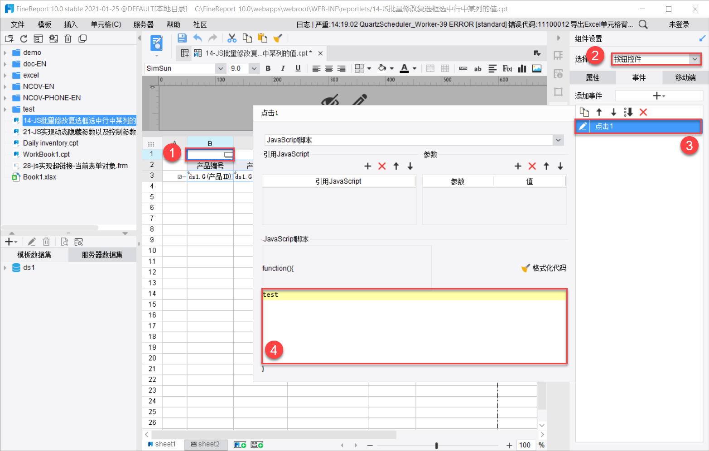709x451 pixels.
Task: Open the JavaScript脚本 event type dropdown
Action: click(x=558, y=140)
